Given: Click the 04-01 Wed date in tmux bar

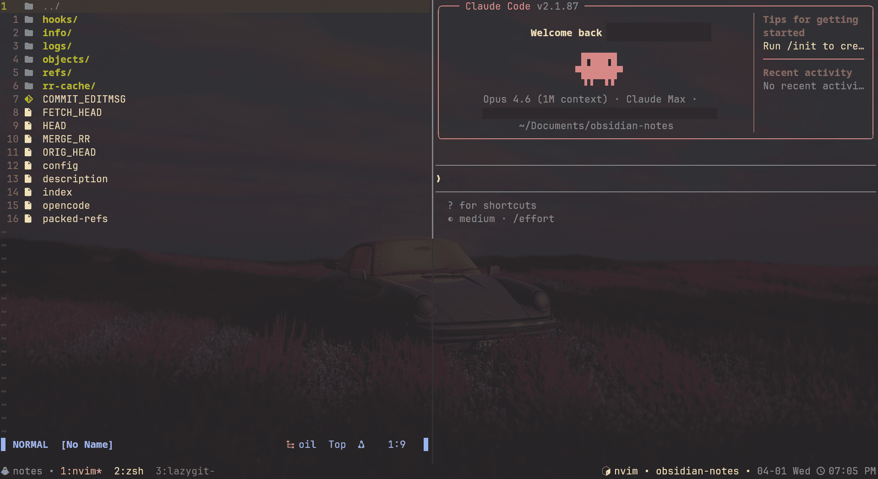Looking at the screenshot, I should [x=783, y=471].
